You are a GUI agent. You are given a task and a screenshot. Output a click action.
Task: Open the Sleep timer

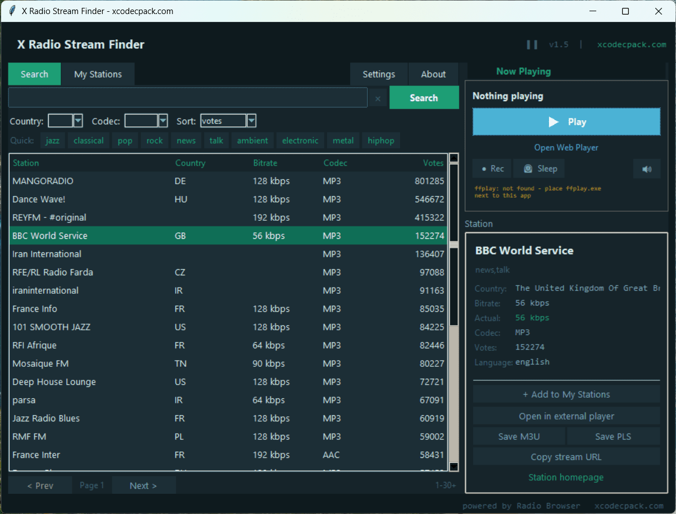click(x=539, y=169)
